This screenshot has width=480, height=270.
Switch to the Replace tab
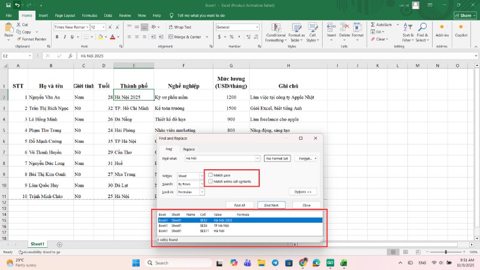pyautogui.click(x=188, y=149)
